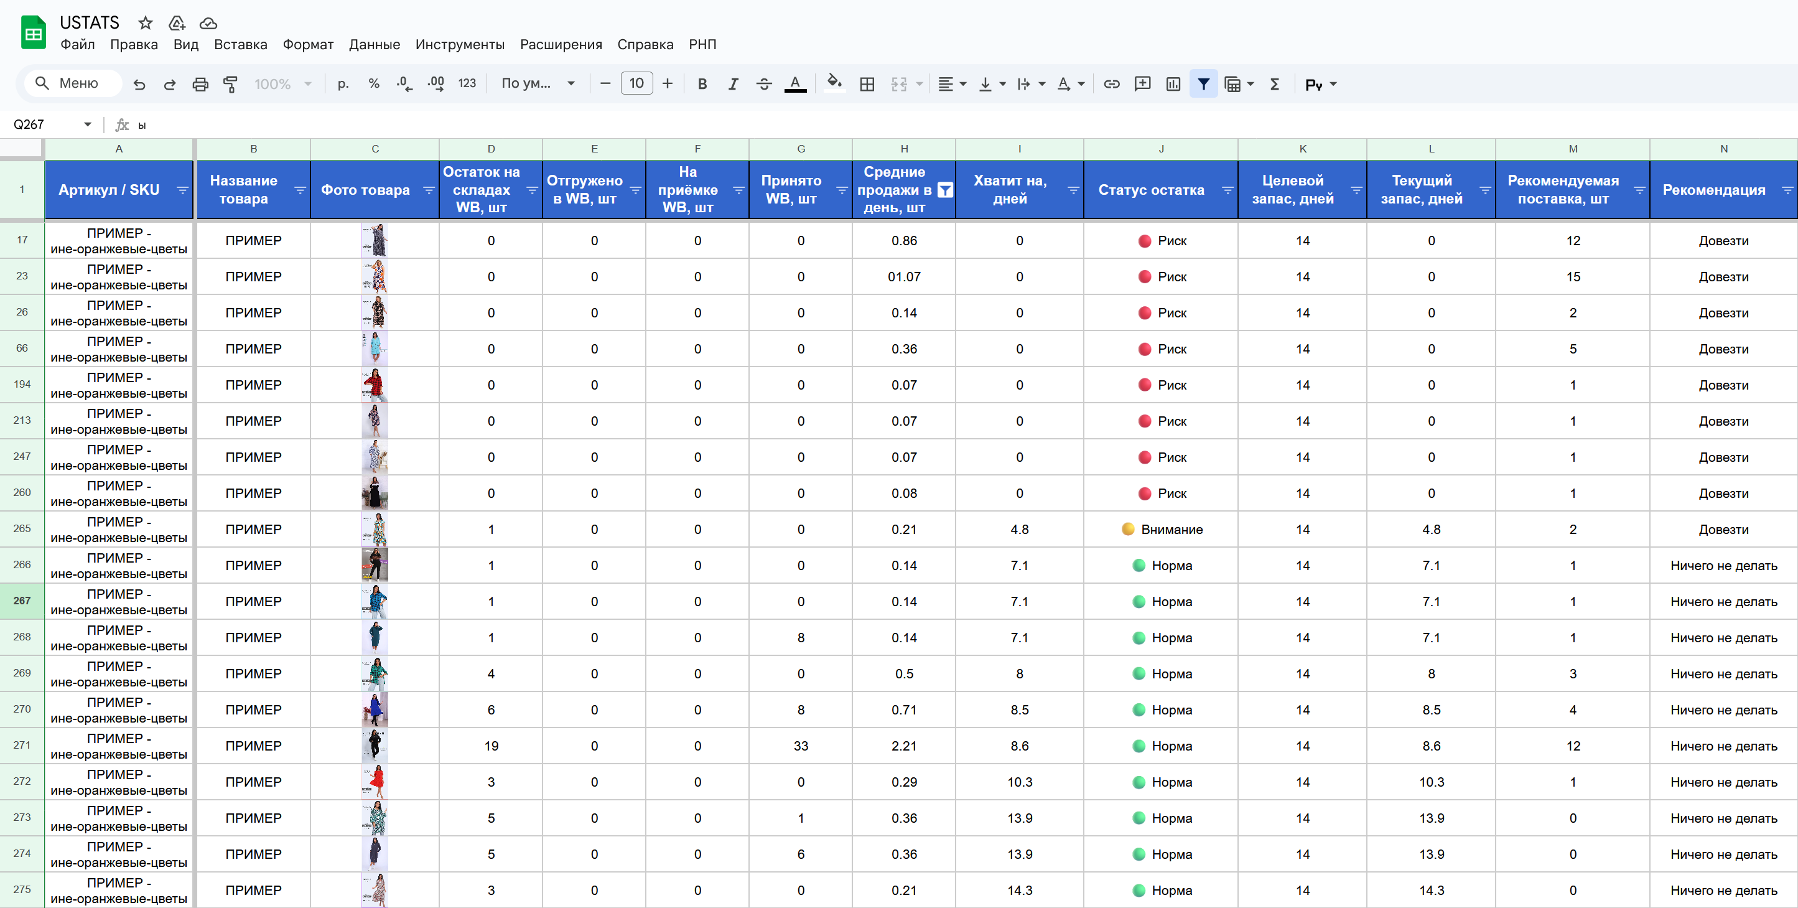Toggle bold formatting
Viewport: 1798px width, 908px height.
pyautogui.click(x=702, y=84)
